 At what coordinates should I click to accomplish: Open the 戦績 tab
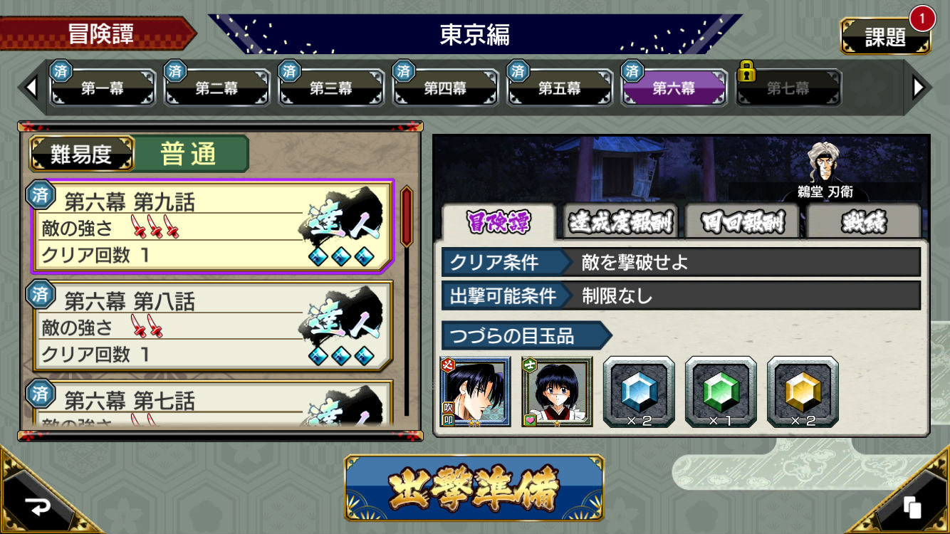coord(863,223)
